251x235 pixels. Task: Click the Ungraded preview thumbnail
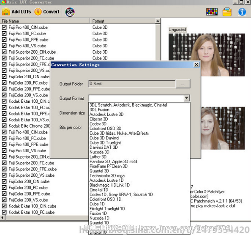click(x=207, y=55)
